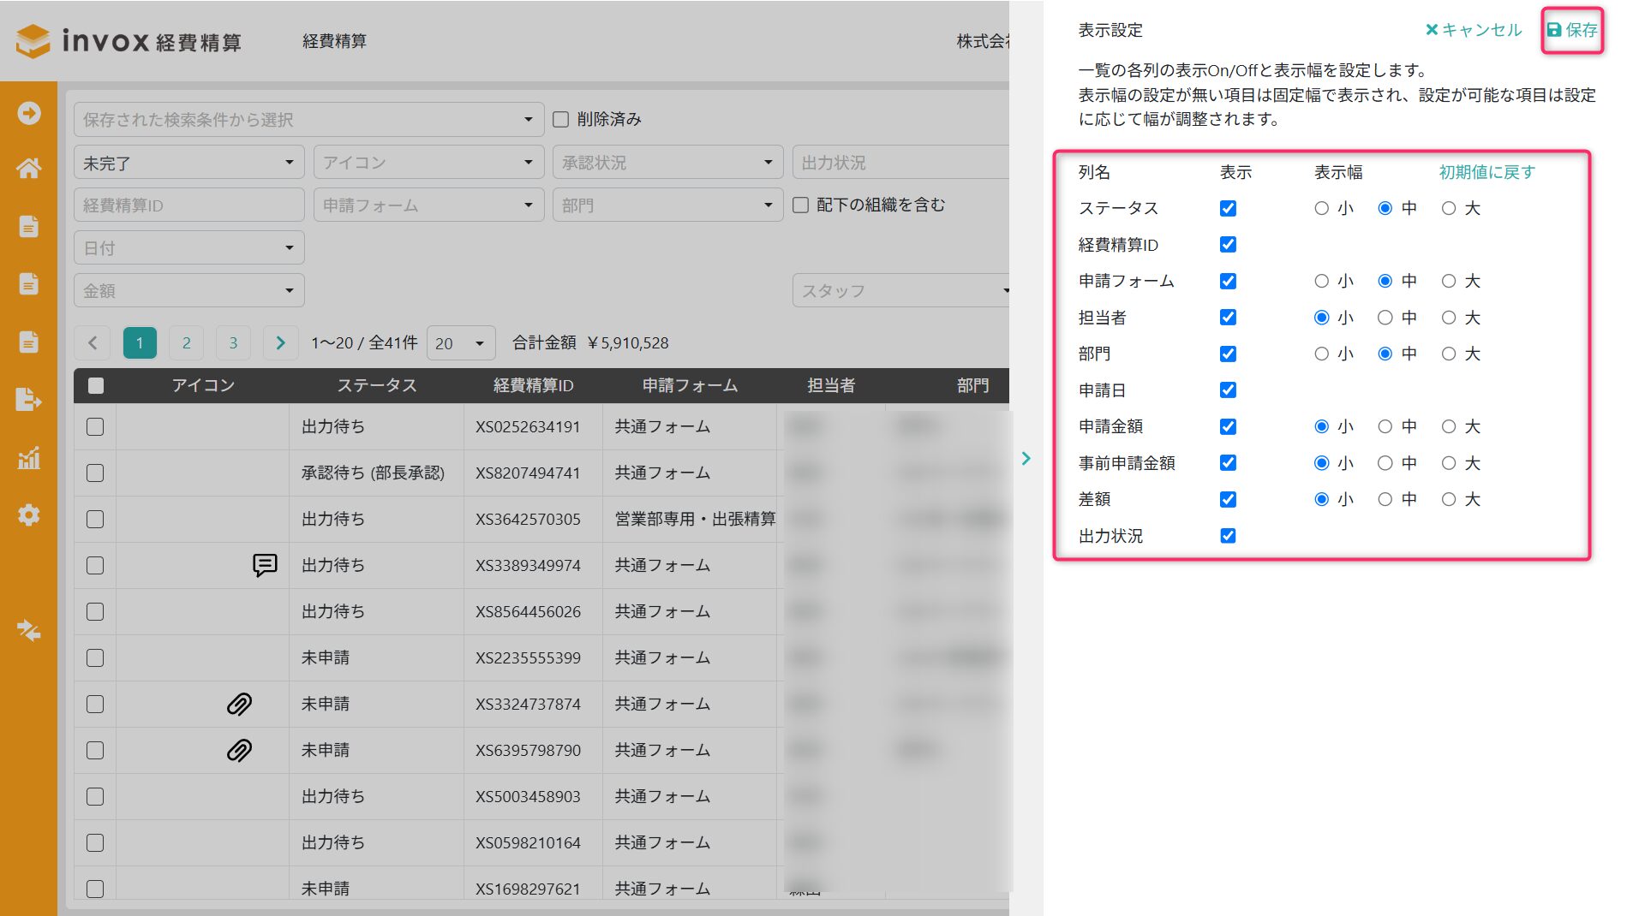The width and height of the screenshot is (1645, 916).
Task: Click the export document icon in the sidebar
Action: [x=29, y=400]
